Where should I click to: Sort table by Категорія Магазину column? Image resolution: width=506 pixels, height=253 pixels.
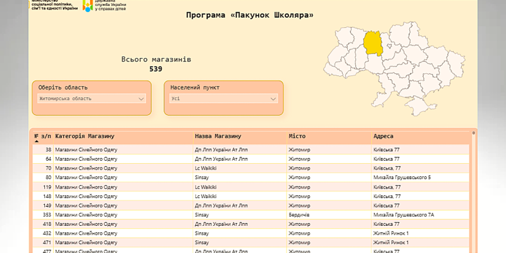[x=85, y=136]
